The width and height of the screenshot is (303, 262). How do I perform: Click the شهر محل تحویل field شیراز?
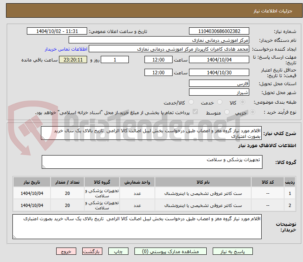click(219, 92)
